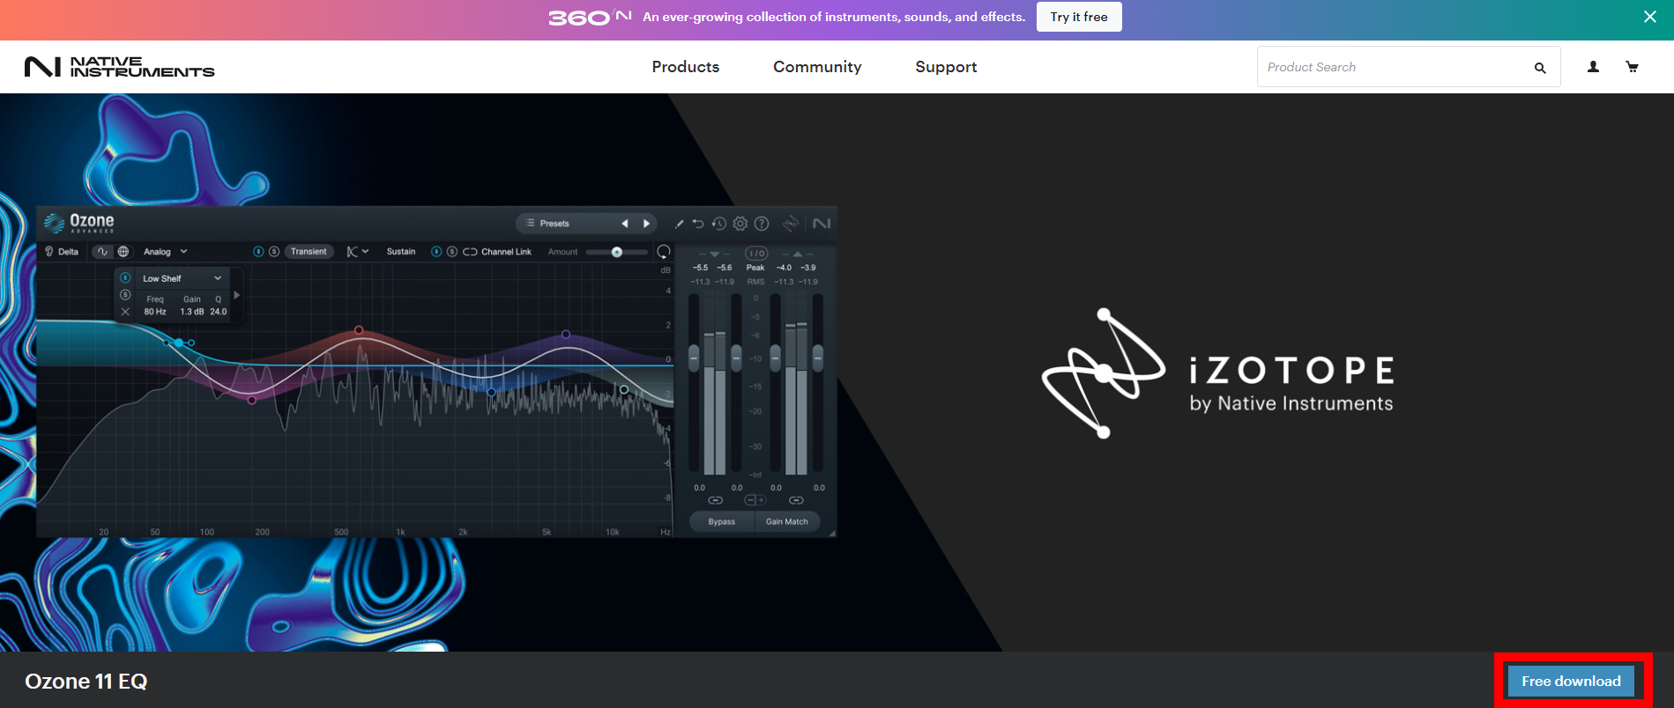
Task: Click the search magnifier icon
Action: 1540,68
